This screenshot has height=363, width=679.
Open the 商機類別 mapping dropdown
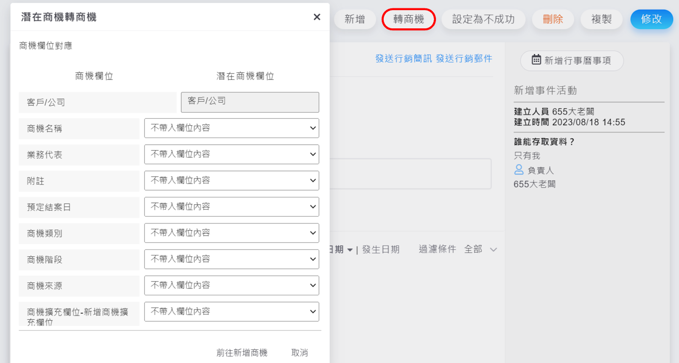coord(231,233)
